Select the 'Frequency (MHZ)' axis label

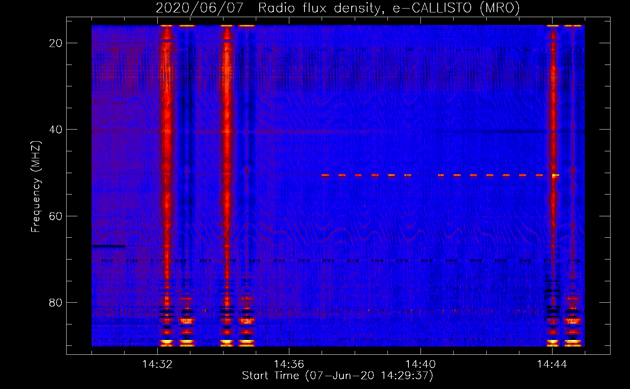36,187
